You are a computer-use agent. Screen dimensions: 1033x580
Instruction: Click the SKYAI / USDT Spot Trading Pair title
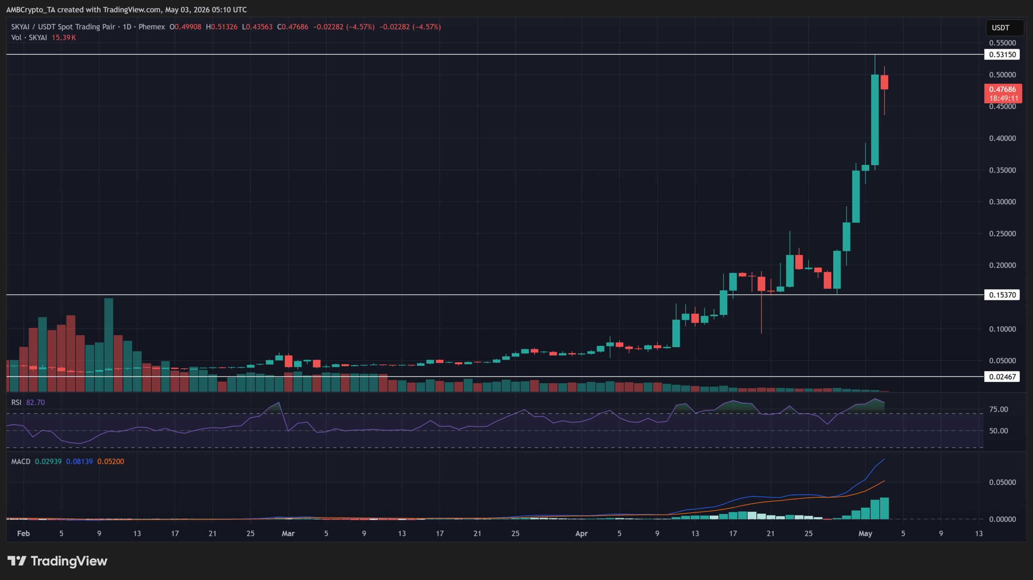(63, 27)
